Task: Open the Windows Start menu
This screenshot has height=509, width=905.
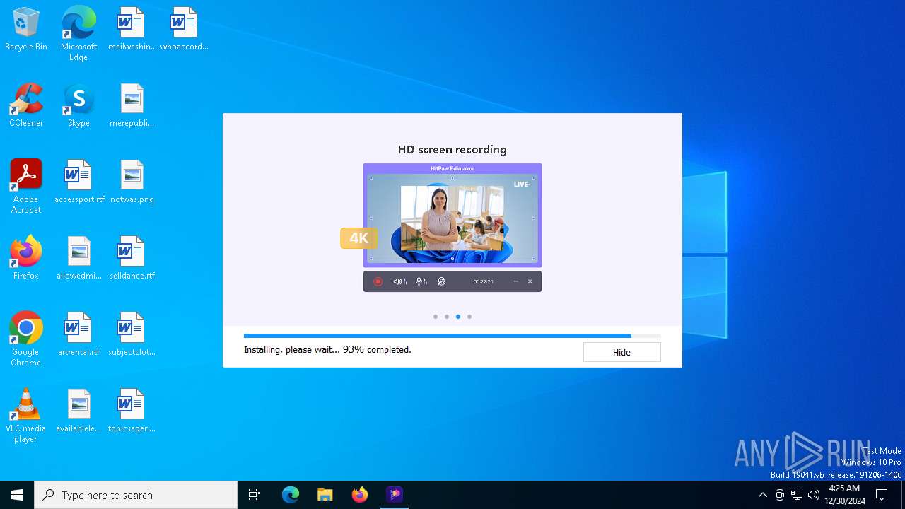Action: pyautogui.click(x=17, y=495)
